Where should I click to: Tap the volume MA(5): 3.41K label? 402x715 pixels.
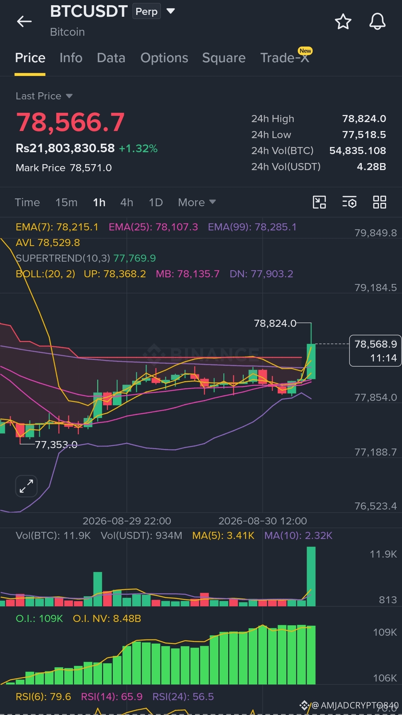click(x=223, y=535)
